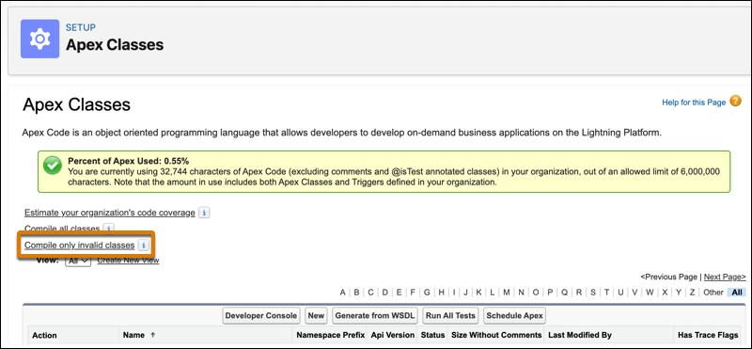Click Namespace Prefix column header
The height and width of the screenshot is (349, 752).
coord(331,335)
